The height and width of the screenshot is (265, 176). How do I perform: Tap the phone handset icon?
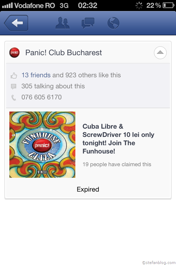pos(14,98)
